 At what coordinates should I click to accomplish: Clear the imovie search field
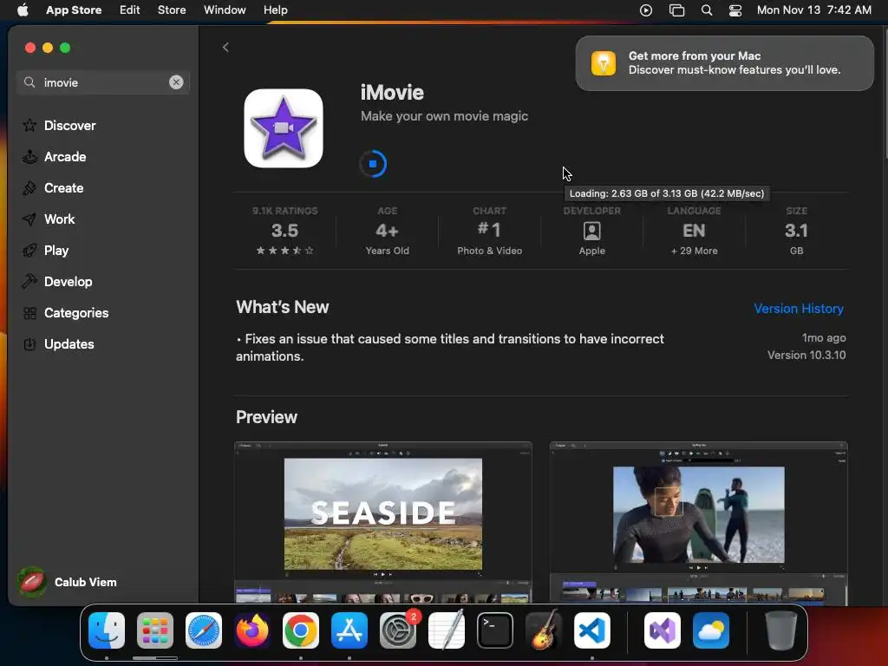click(x=176, y=82)
